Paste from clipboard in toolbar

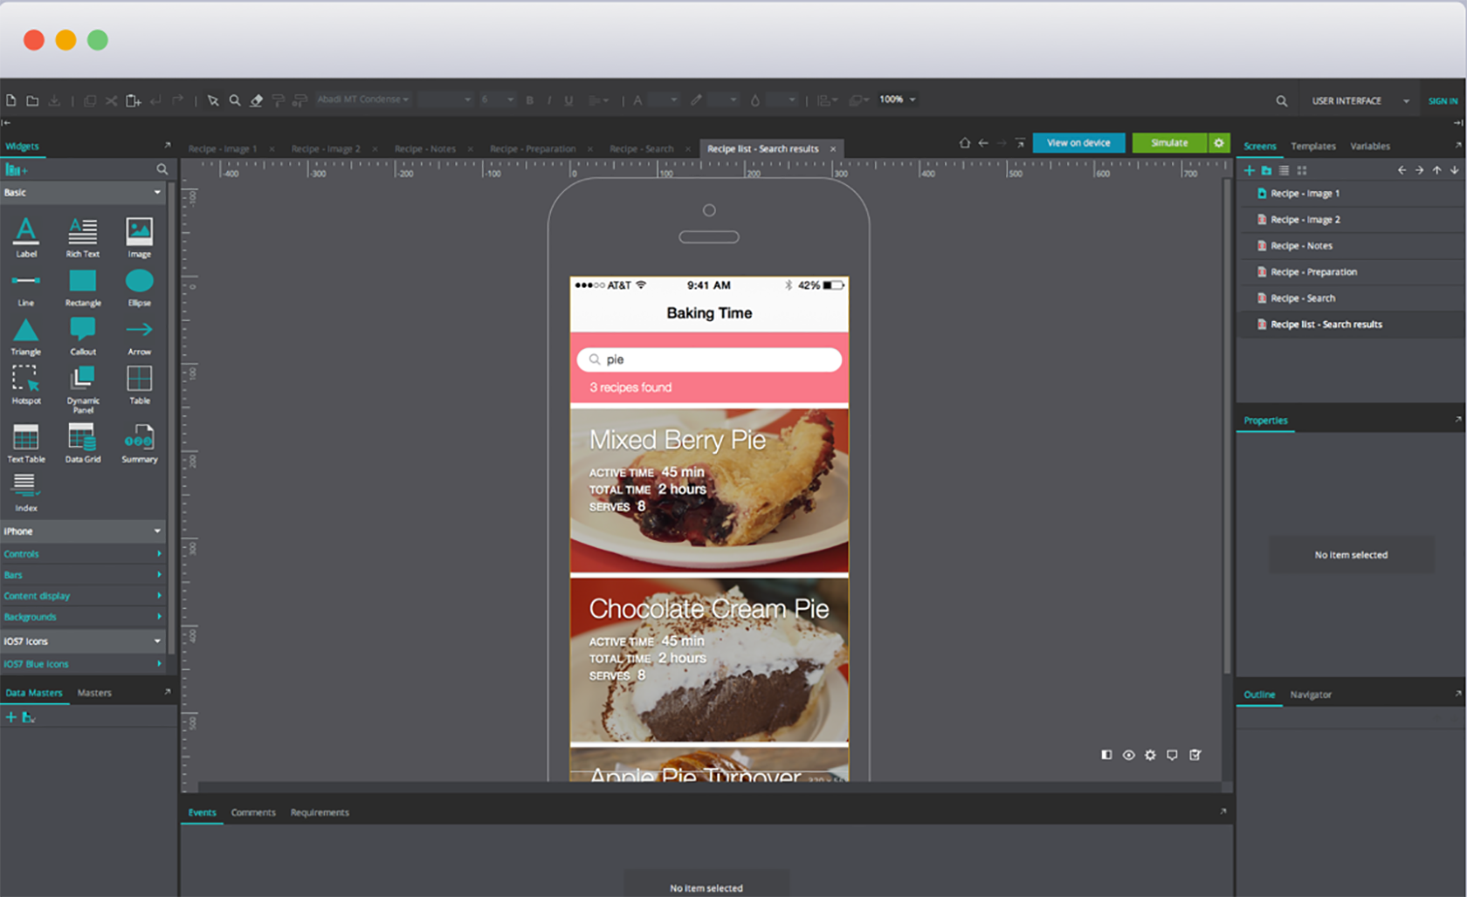(134, 100)
